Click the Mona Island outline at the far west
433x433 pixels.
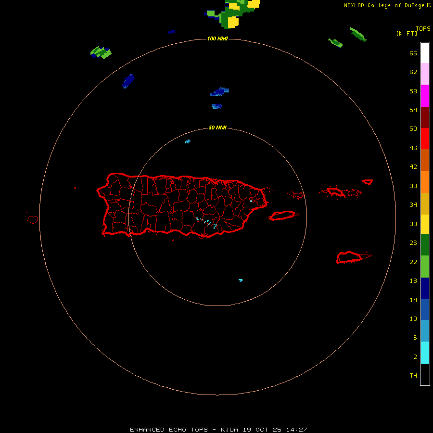click(x=33, y=219)
